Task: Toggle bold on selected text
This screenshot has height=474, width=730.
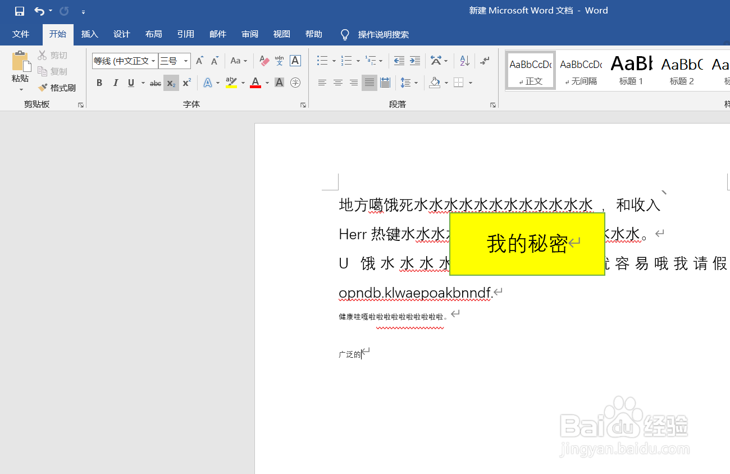Action: coord(99,83)
